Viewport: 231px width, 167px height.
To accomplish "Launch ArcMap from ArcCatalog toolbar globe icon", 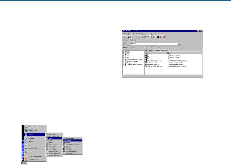I will click(x=158, y=37).
